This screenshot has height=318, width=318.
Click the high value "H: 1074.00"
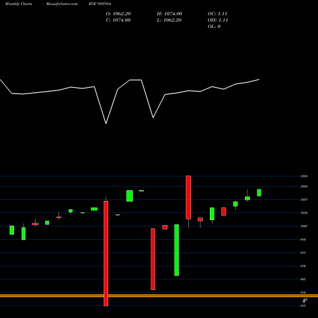point(169,14)
